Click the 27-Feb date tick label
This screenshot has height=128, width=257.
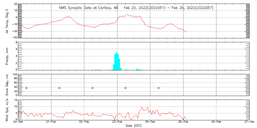point(249,122)
